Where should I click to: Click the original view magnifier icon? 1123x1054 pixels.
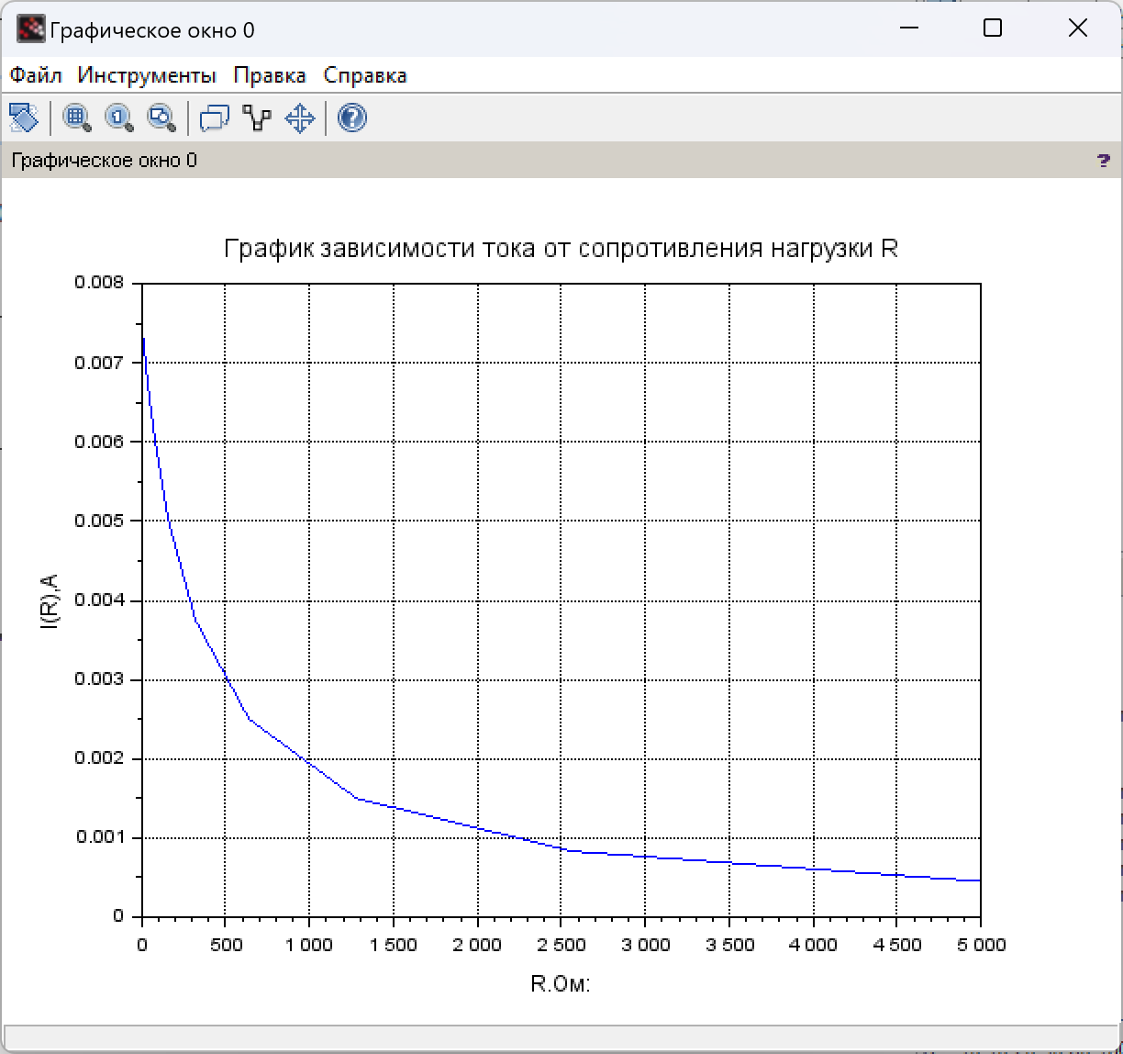point(119,118)
